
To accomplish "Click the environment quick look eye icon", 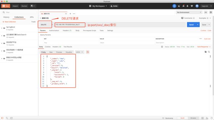I will click(205, 12).
